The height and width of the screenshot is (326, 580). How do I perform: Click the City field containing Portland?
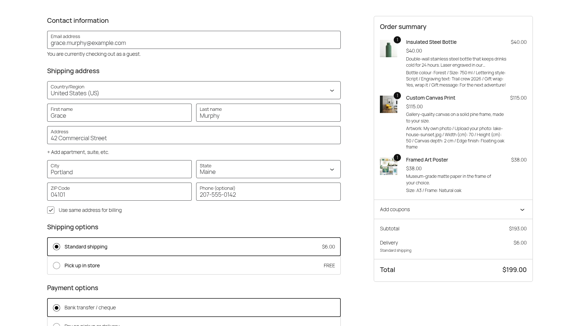119,169
